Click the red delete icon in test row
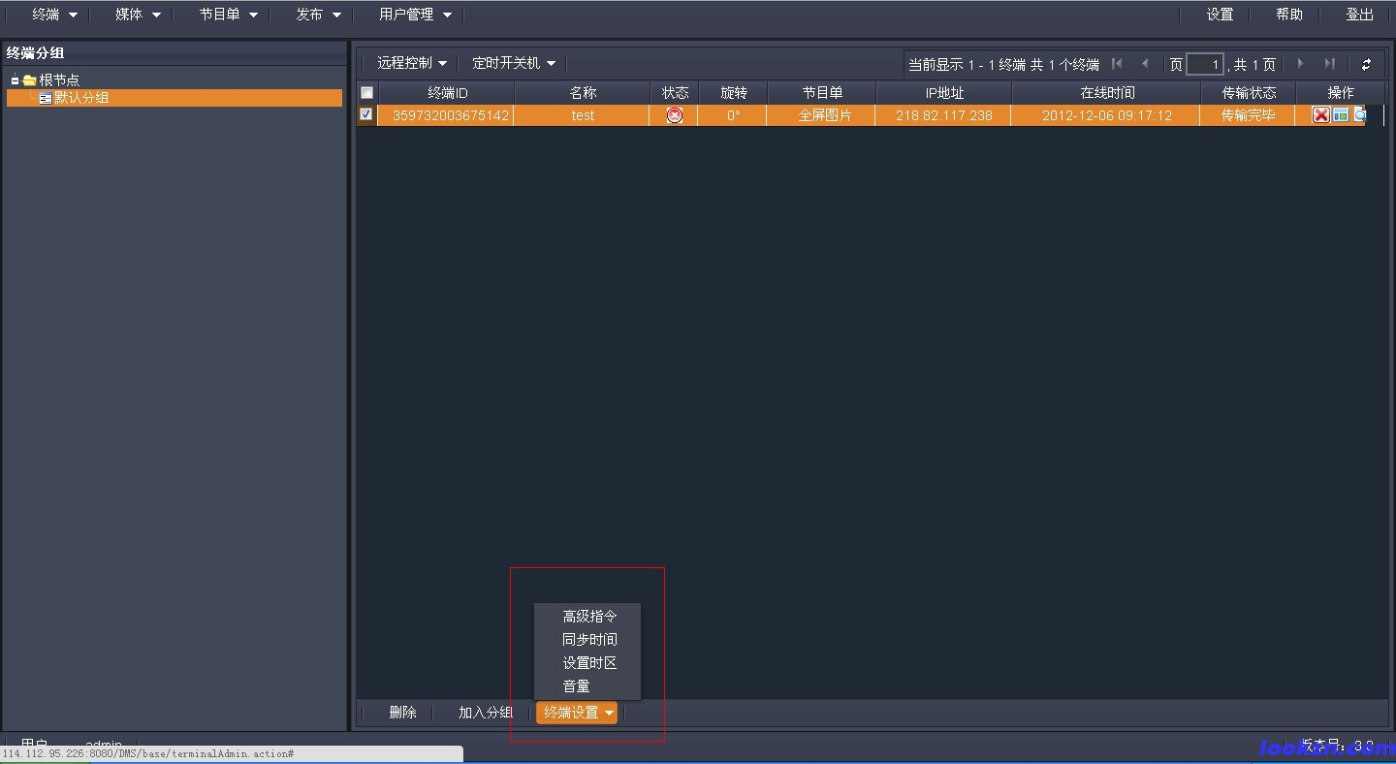Viewport: 1396px width, 764px height. (1320, 115)
